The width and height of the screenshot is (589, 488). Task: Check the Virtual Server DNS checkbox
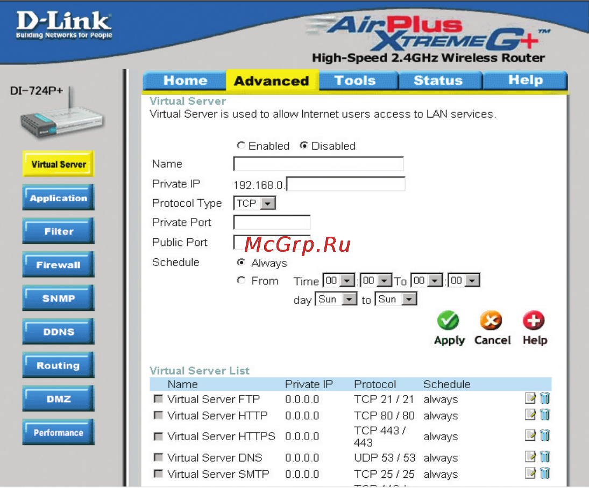(x=158, y=457)
